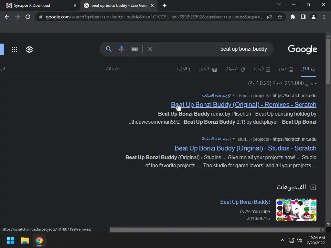Go back with the browser back arrow
The image size is (331, 248).
(x=7, y=17)
